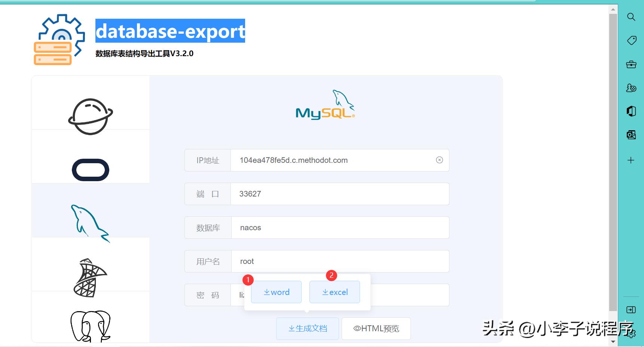Click the MySQL logo above the form
Image resolution: width=644 pixels, height=347 pixels.
coord(325,104)
